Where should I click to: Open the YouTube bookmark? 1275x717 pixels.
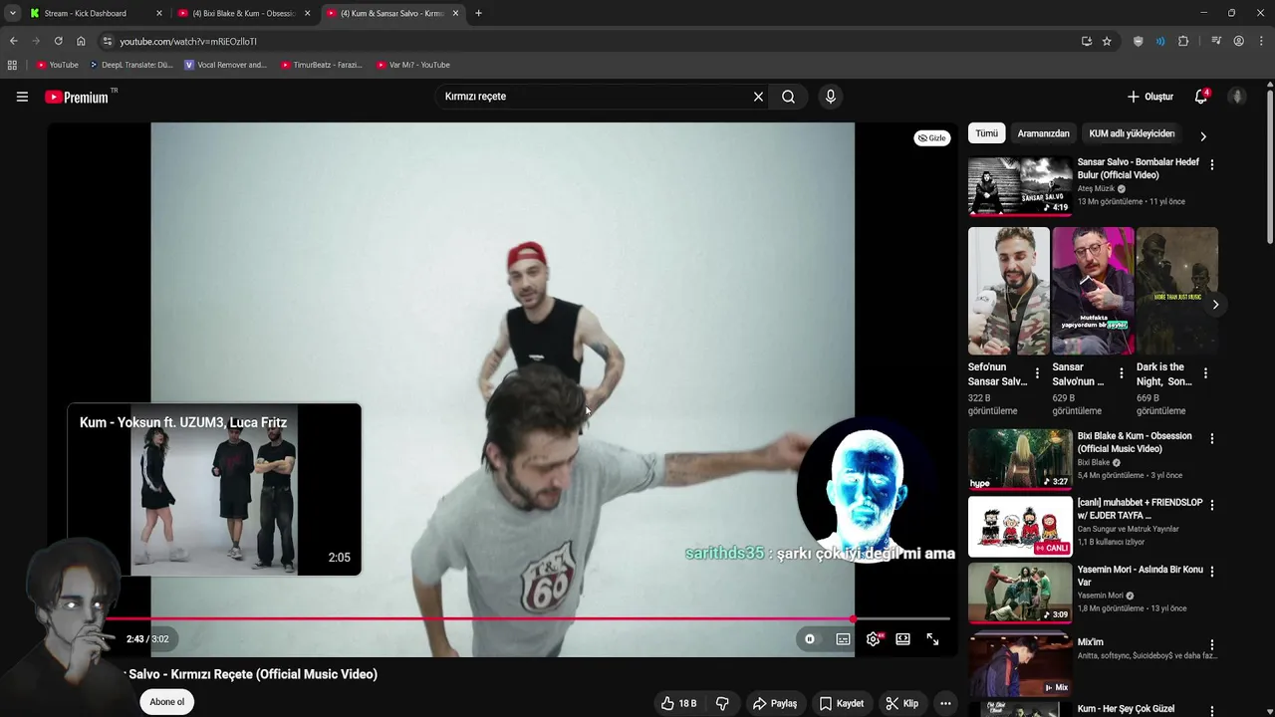click(57, 65)
